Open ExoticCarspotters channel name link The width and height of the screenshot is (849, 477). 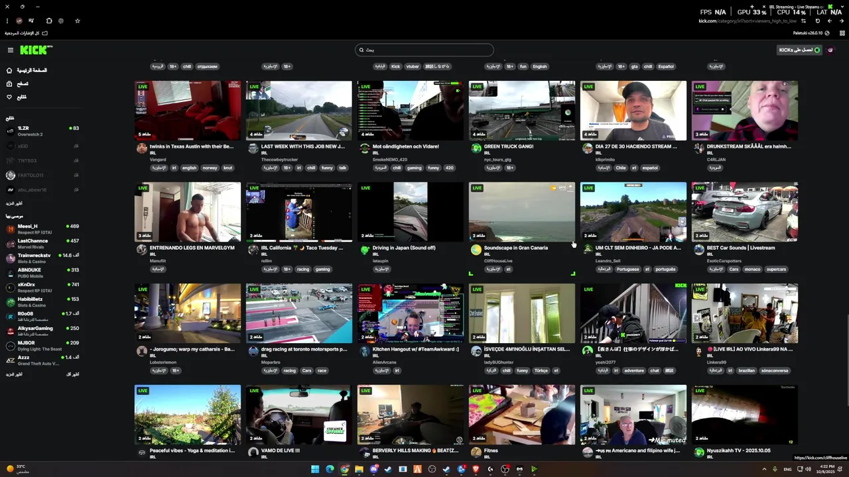[724, 261]
